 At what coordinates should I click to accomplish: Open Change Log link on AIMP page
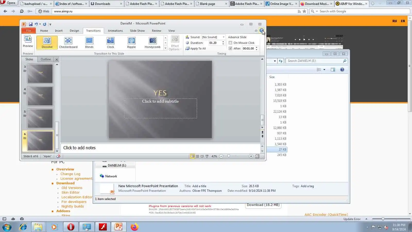[x=70, y=174]
